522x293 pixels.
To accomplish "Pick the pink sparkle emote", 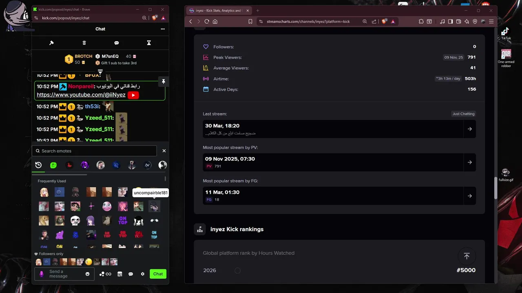I will coord(91,206).
